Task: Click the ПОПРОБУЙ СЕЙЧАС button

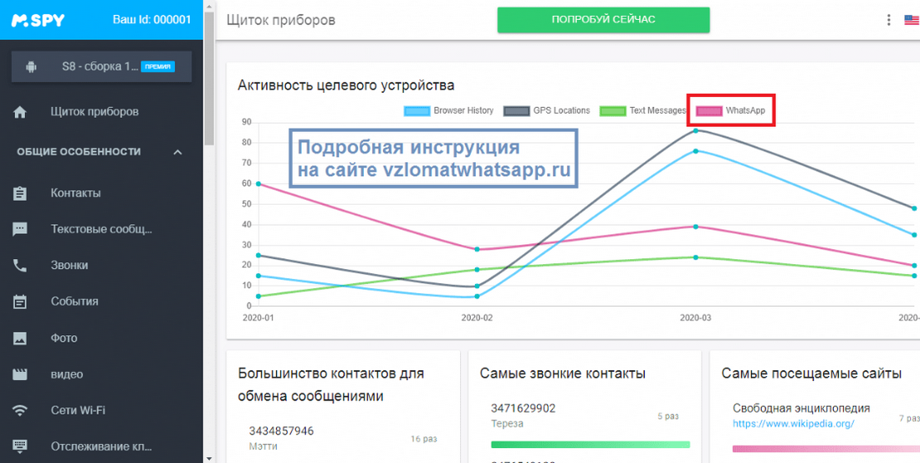Action: 603,20
